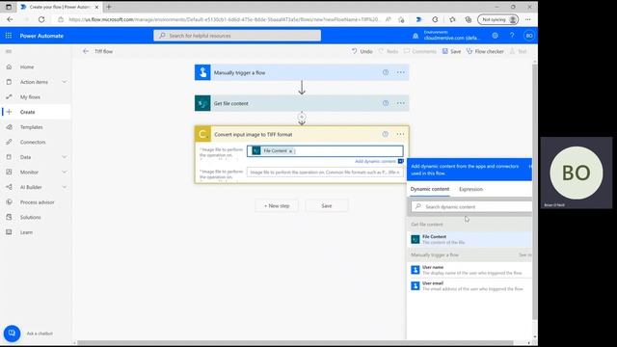Viewport: 617px width, 347px height.
Task: Click the Search dynamic content field
Action: [x=471, y=206]
